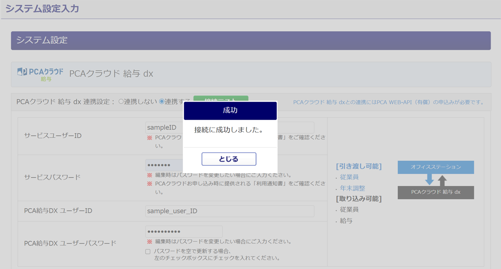Click the PCA給与DX ユーザーパスワード row label

point(70,243)
